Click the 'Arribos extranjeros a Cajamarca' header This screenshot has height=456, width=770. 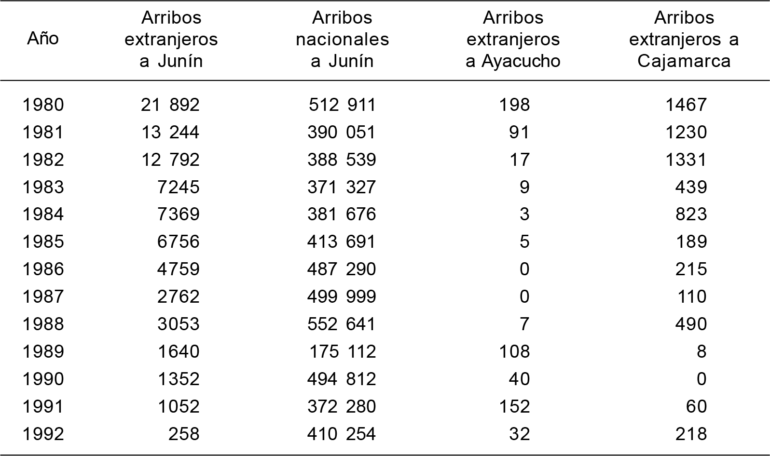tap(684, 39)
